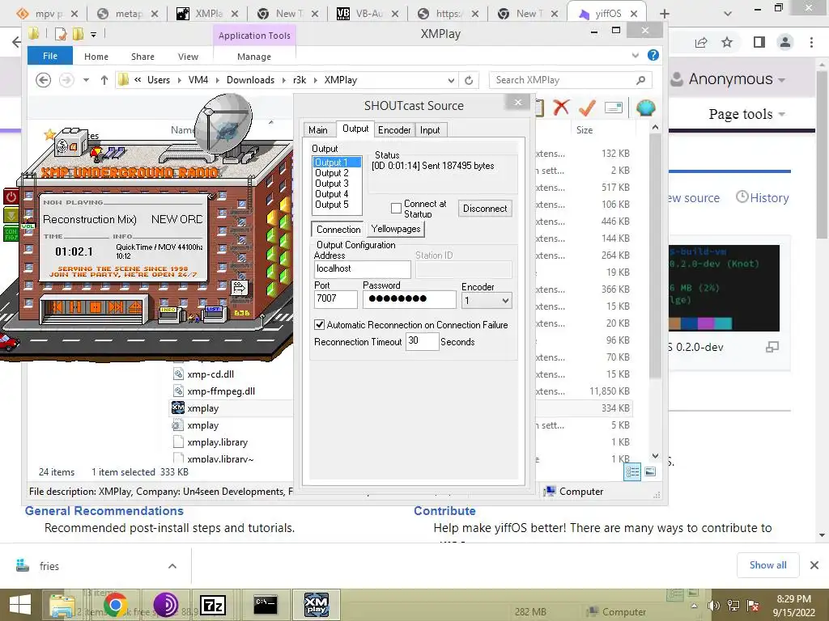Open the Contribute link
This screenshot has width=829, height=621.
click(444, 511)
